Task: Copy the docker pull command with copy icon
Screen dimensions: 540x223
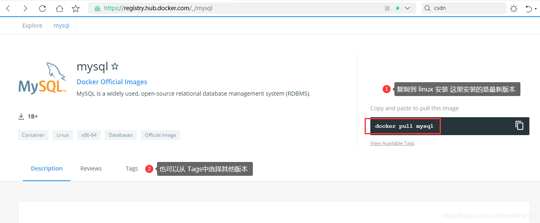Action: coord(519,125)
